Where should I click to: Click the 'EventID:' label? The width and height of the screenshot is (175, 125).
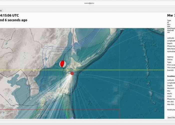coord(170,70)
